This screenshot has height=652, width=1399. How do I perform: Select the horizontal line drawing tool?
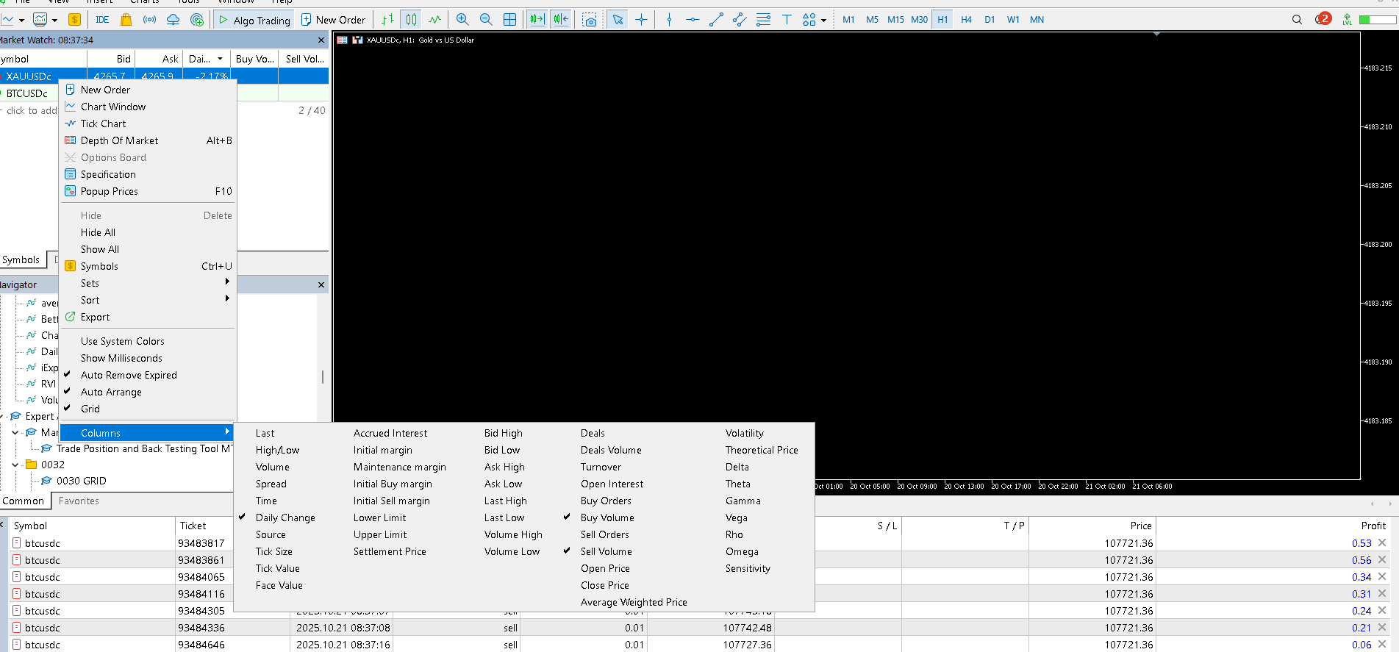coord(693,20)
